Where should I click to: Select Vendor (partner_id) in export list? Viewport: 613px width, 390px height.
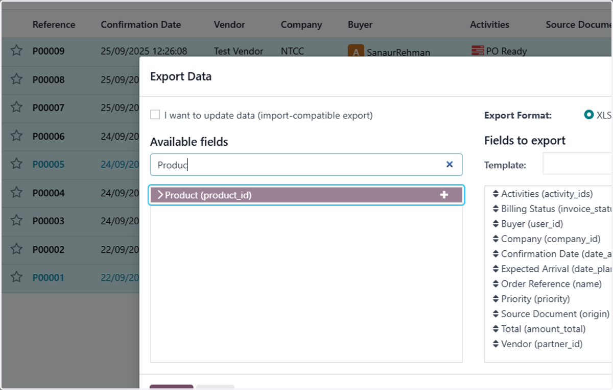pos(541,344)
